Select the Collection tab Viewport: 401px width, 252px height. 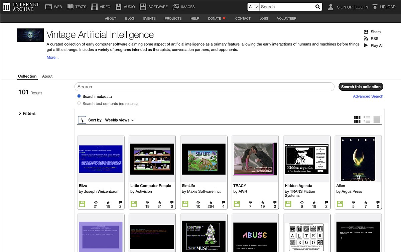tap(27, 76)
